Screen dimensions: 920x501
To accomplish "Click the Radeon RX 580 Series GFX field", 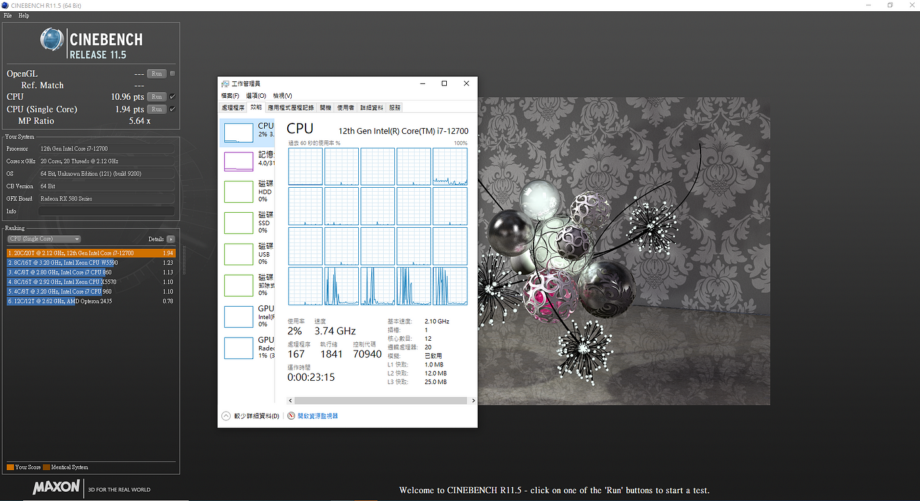I will point(106,199).
